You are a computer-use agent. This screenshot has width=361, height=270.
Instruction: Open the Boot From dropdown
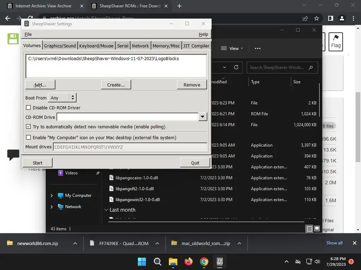tap(62, 98)
